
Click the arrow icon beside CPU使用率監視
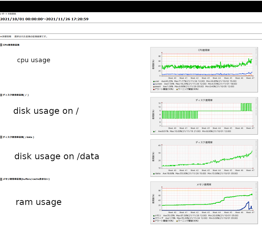[1, 45]
